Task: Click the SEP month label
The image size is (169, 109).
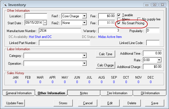Action: [x=114, y=77]
